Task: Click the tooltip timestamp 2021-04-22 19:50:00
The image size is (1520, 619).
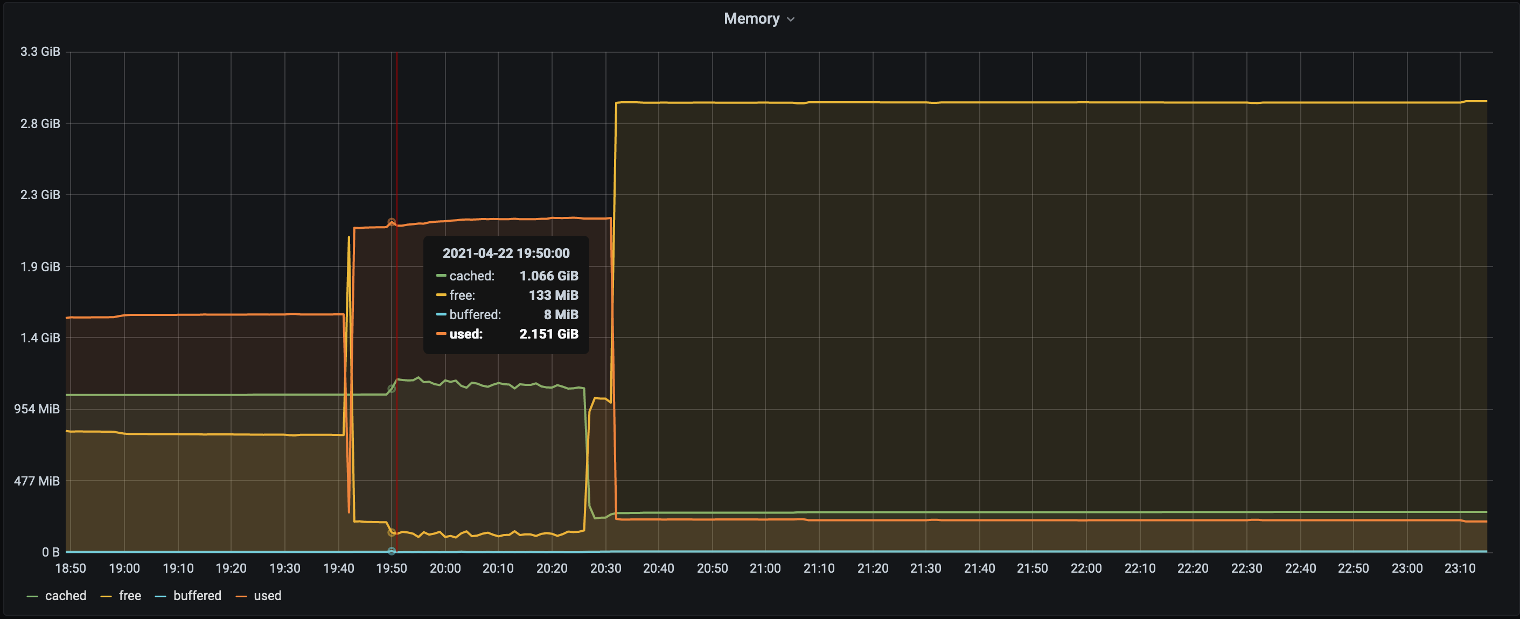Action: (x=506, y=253)
